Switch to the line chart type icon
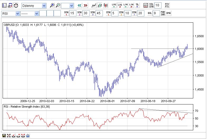The image size is (207, 139). pos(94,5)
